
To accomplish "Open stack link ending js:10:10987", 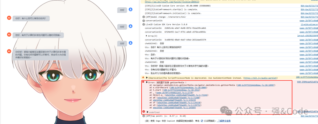I will click(256, 85).
